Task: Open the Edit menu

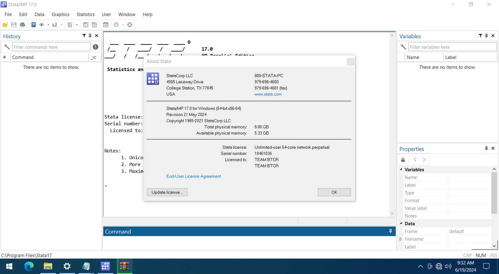Action: (x=23, y=14)
